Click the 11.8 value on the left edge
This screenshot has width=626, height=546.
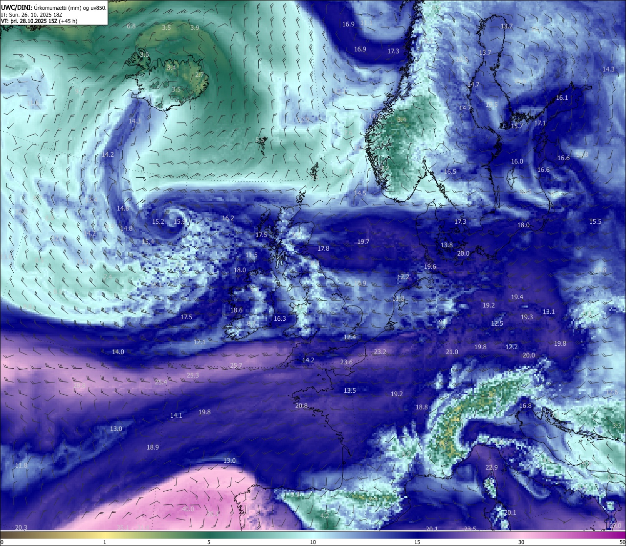pos(21,466)
